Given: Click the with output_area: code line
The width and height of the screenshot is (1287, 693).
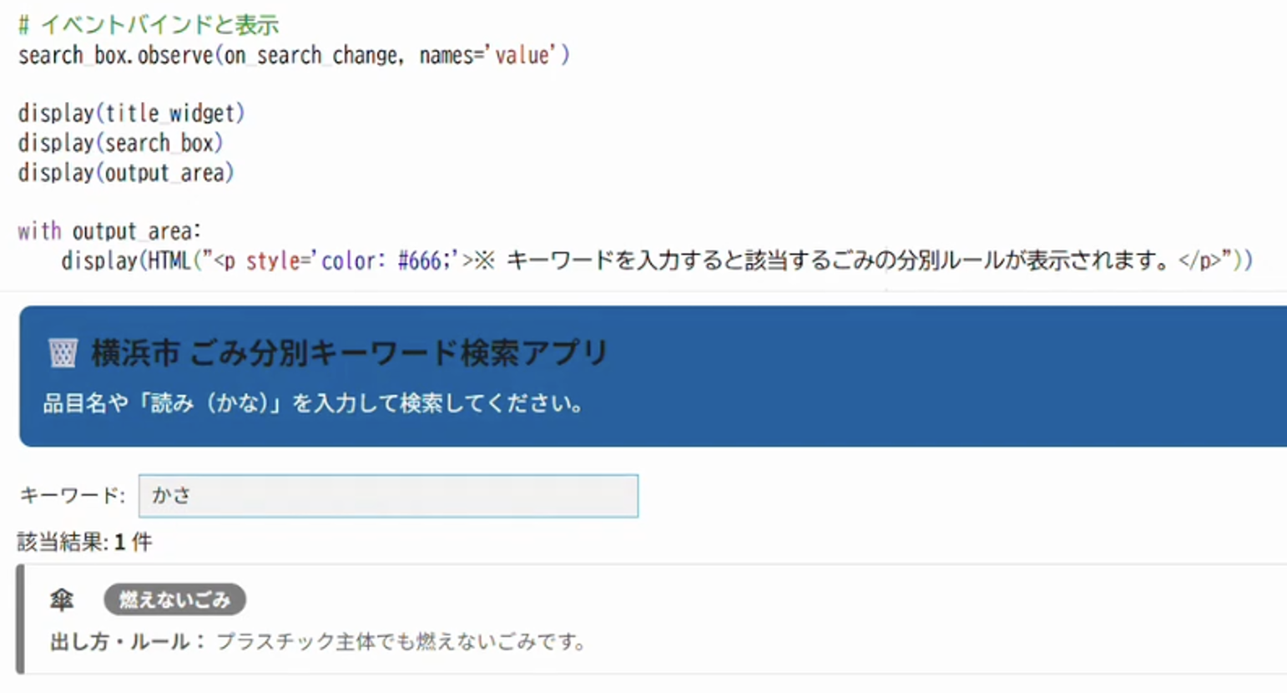Looking at the screenshot, I should pyautogui.click(x=109, y=230).
